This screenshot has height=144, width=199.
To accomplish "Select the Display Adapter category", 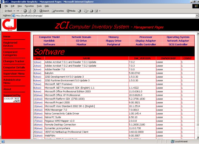I will (x=146, y=41).
